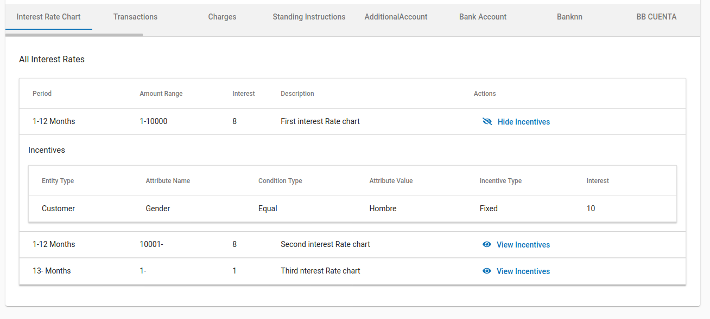
Task: Click the Period column header
Action: tap(42, 94)
